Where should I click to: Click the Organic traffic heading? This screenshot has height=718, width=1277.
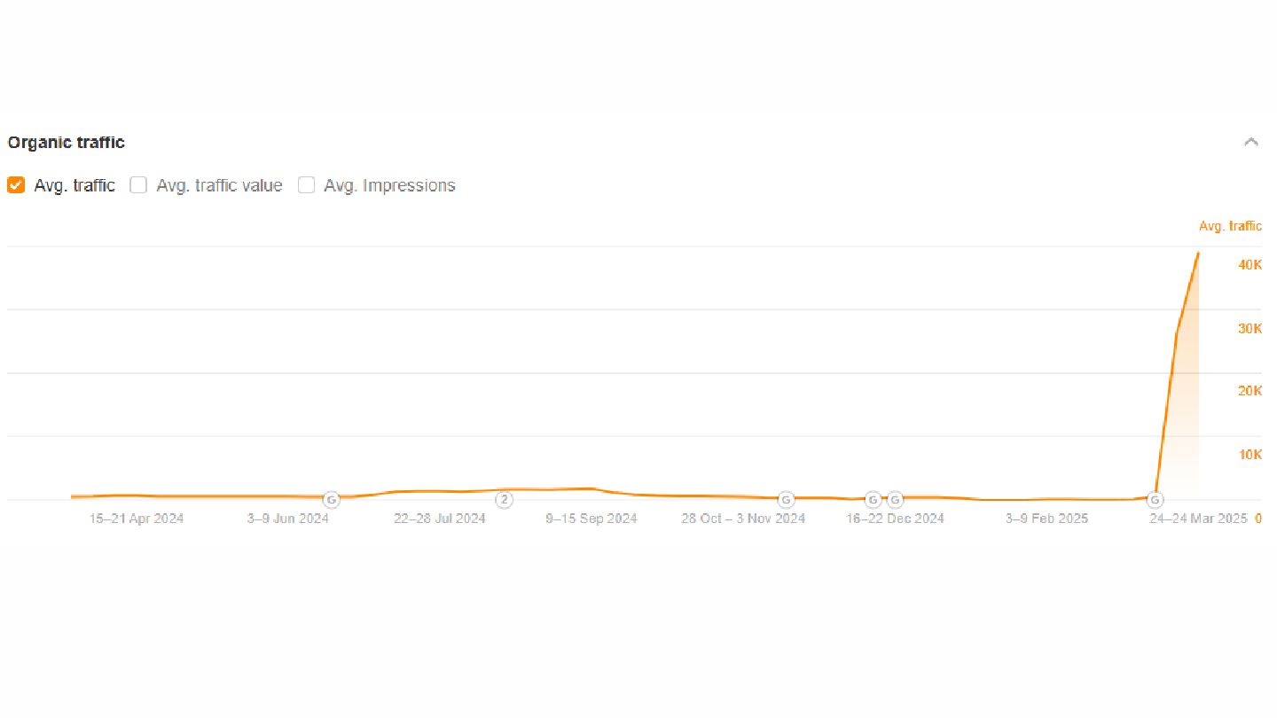click(x=67, y=142)
